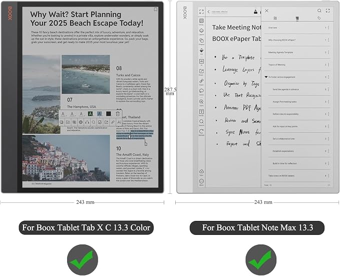The height and width of the screenshot is (276, 340).
Task: Tap the Search icon in note sidebar
Action: (x=201, y=122)
